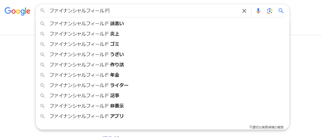Choose the 年金 suggestion

(84, 75)
